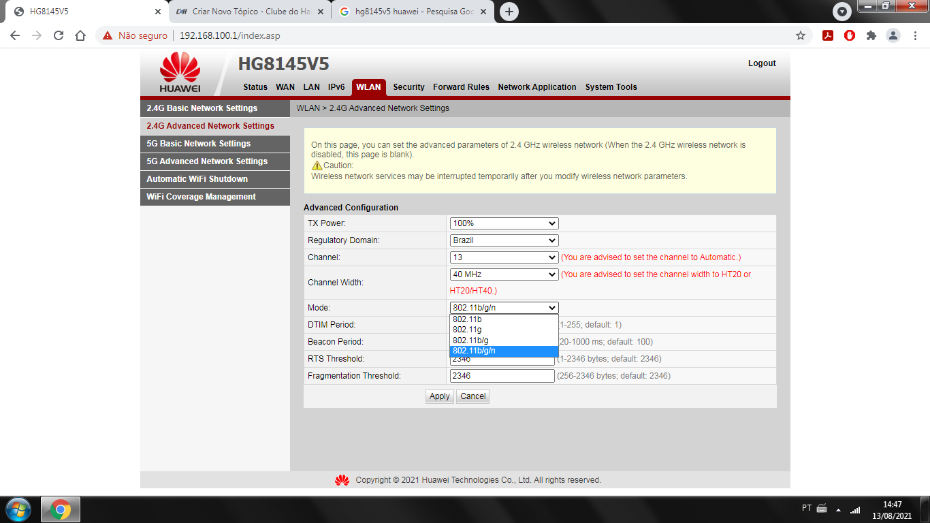The width and height of the screenshot is (930, 523).
Task: Close the Criar Novo Tópico tab
Action: tap(321, 12)
